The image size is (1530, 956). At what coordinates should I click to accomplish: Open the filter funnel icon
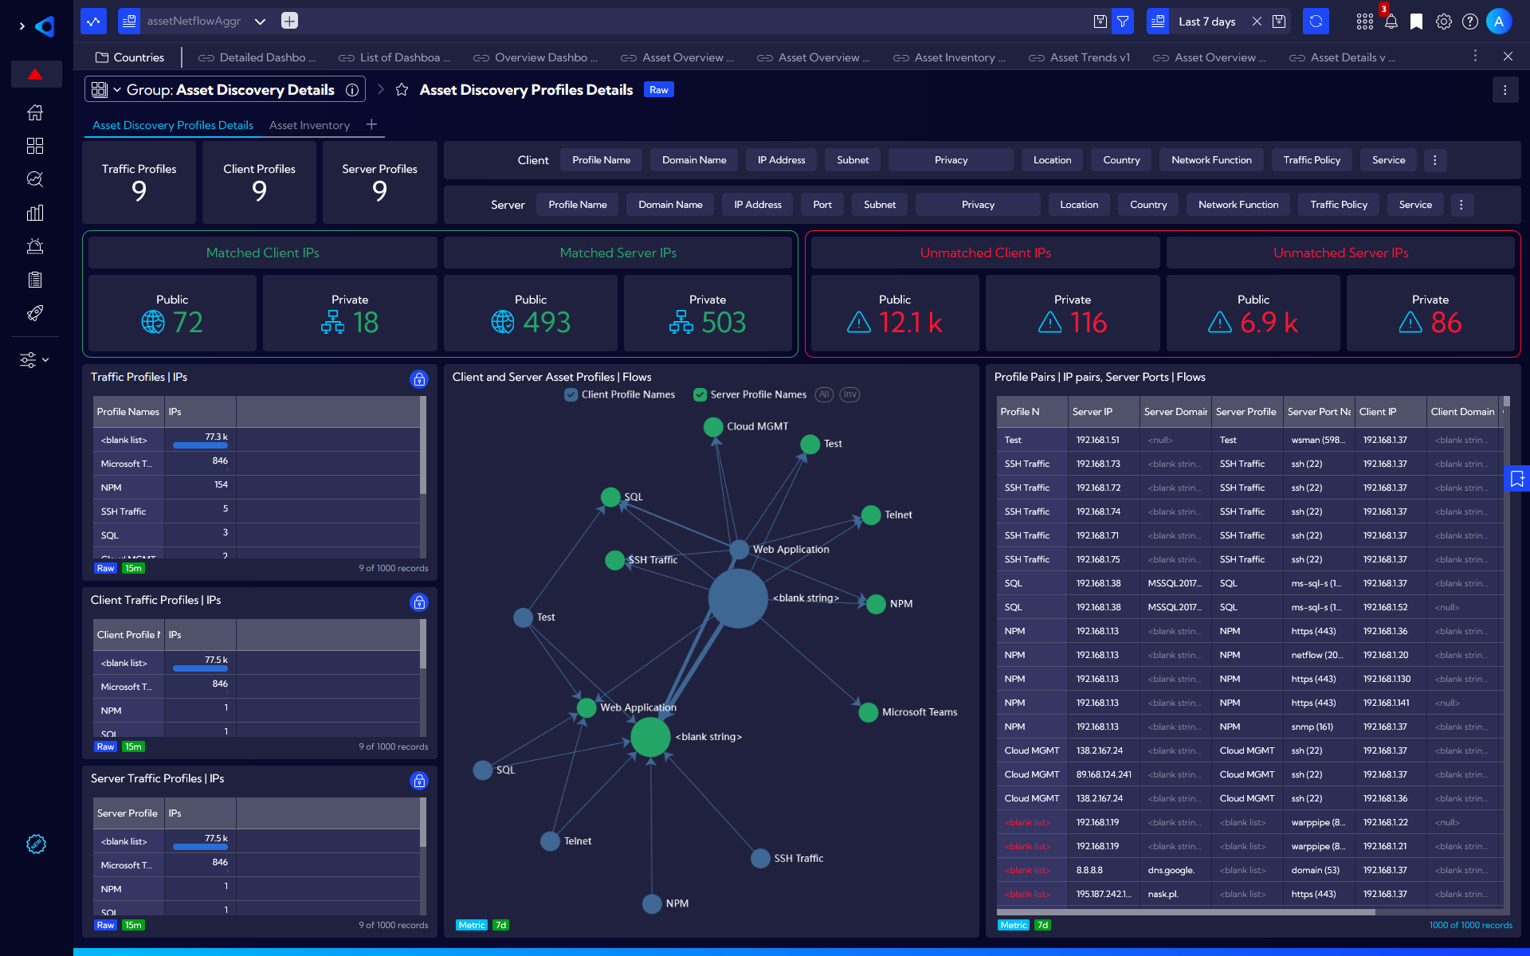pos(1123,22)
